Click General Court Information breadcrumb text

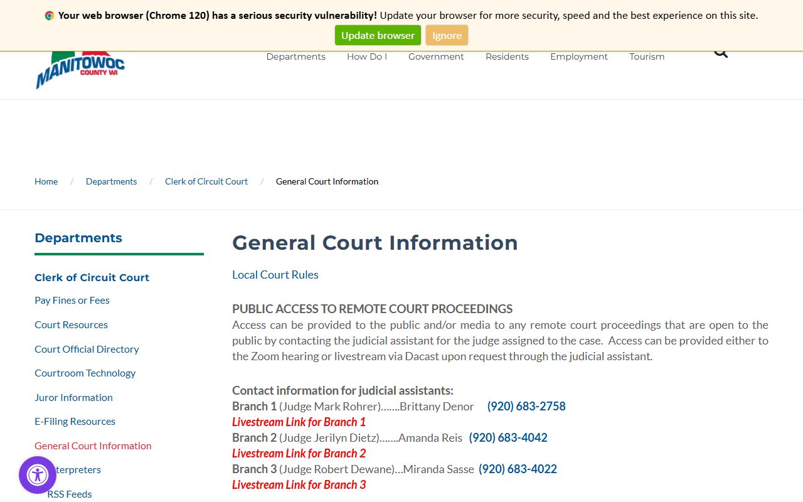pos(327,181)
